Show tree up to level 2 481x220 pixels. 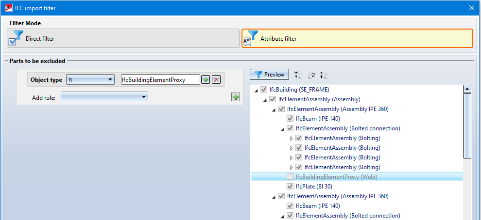click(x=311, y=74)
